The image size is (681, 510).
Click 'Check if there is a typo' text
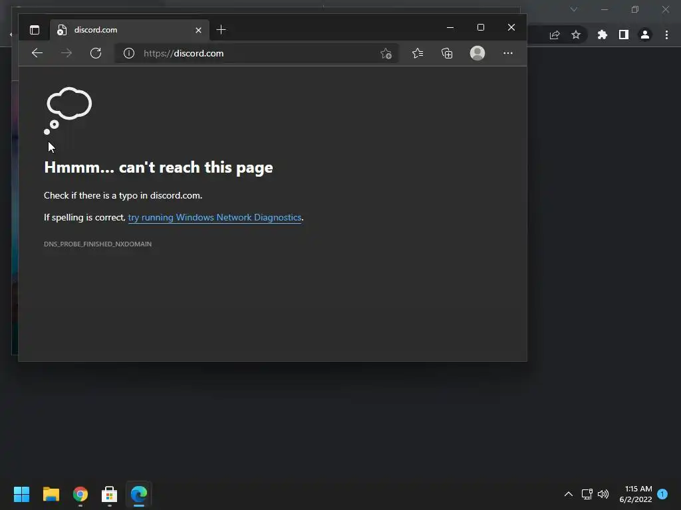pyautogui.click(x=123, y=196)
